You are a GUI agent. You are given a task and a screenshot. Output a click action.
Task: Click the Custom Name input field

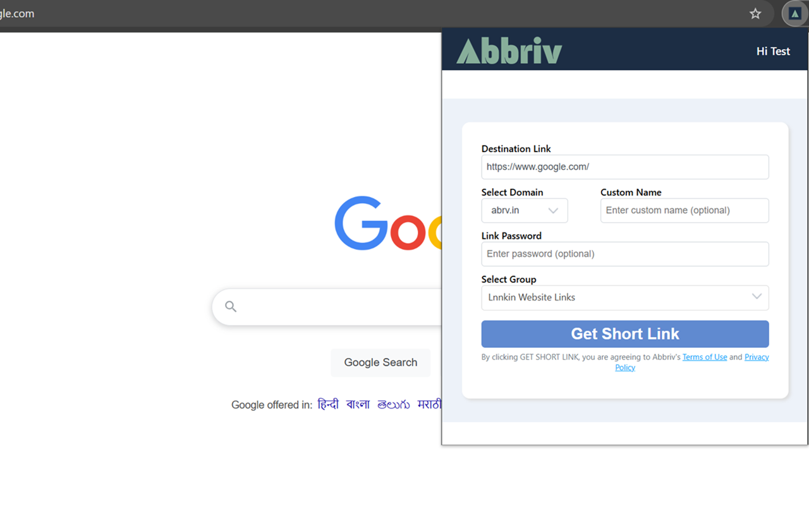click(x=684, y=210)
